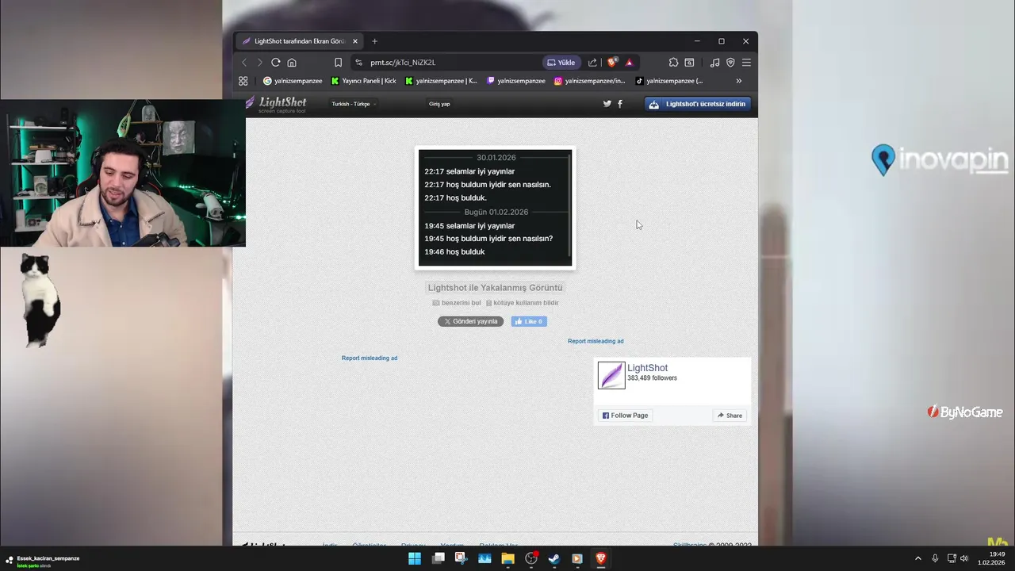Expand the Turkish - Türkçe language dropdown
The width and height of the screenshot is (1015, 571).
click(354, 104)
